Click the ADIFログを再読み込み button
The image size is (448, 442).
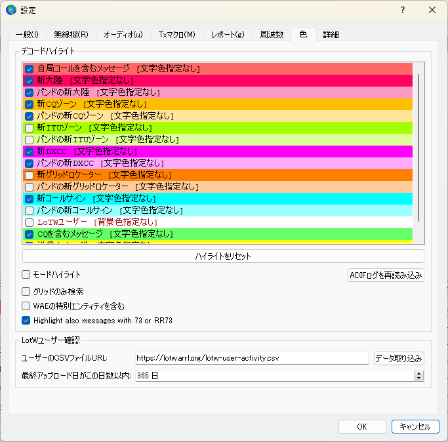tap(386, 275)
